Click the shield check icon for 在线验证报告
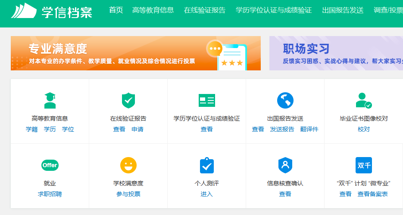This screenshot has width=403, height=215. pyautogui.click(x=128, y=100)
